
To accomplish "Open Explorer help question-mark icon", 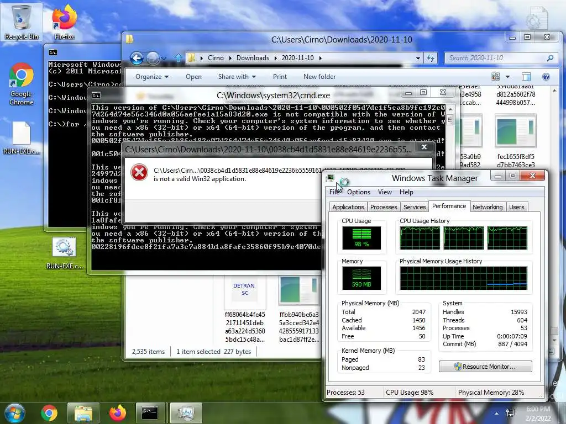I will 546,76.
